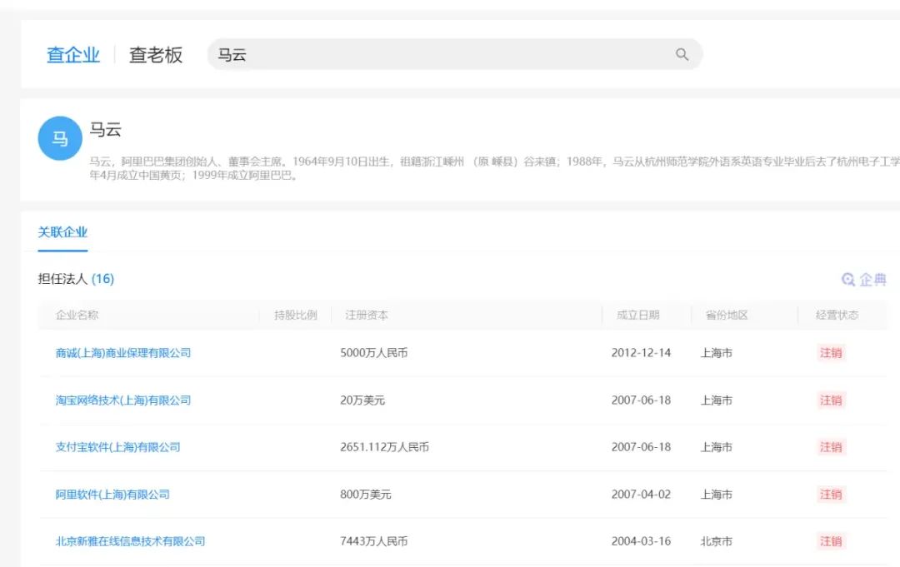The height and width of the screenshot is (567, 900).
Task: Focus the search field containing 马云
Action: [x=455, y=54]
